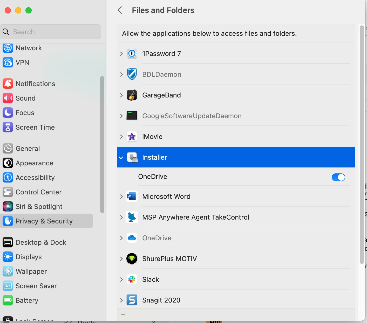The image size is (367, 323).
Task: Expand the iMovie row chevron
Action: click(x=121, y=137)
